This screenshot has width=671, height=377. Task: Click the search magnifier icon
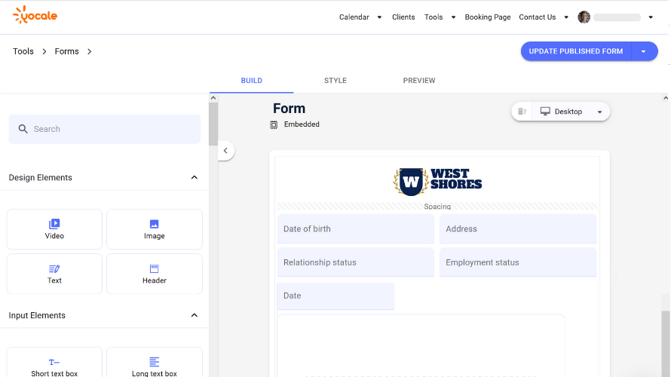[x=23, y=129]
